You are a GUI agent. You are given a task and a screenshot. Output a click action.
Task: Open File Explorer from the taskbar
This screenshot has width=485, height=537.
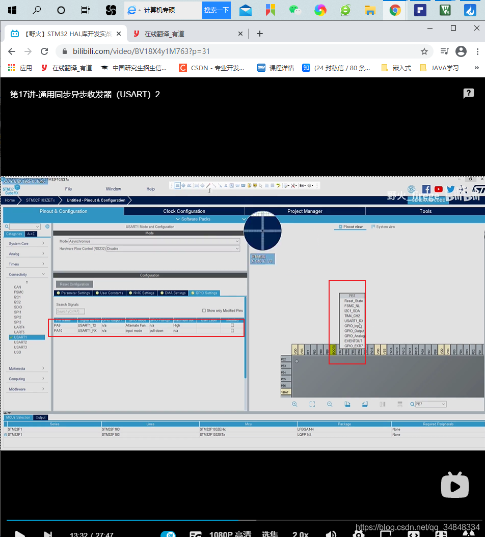click(370, 10)
